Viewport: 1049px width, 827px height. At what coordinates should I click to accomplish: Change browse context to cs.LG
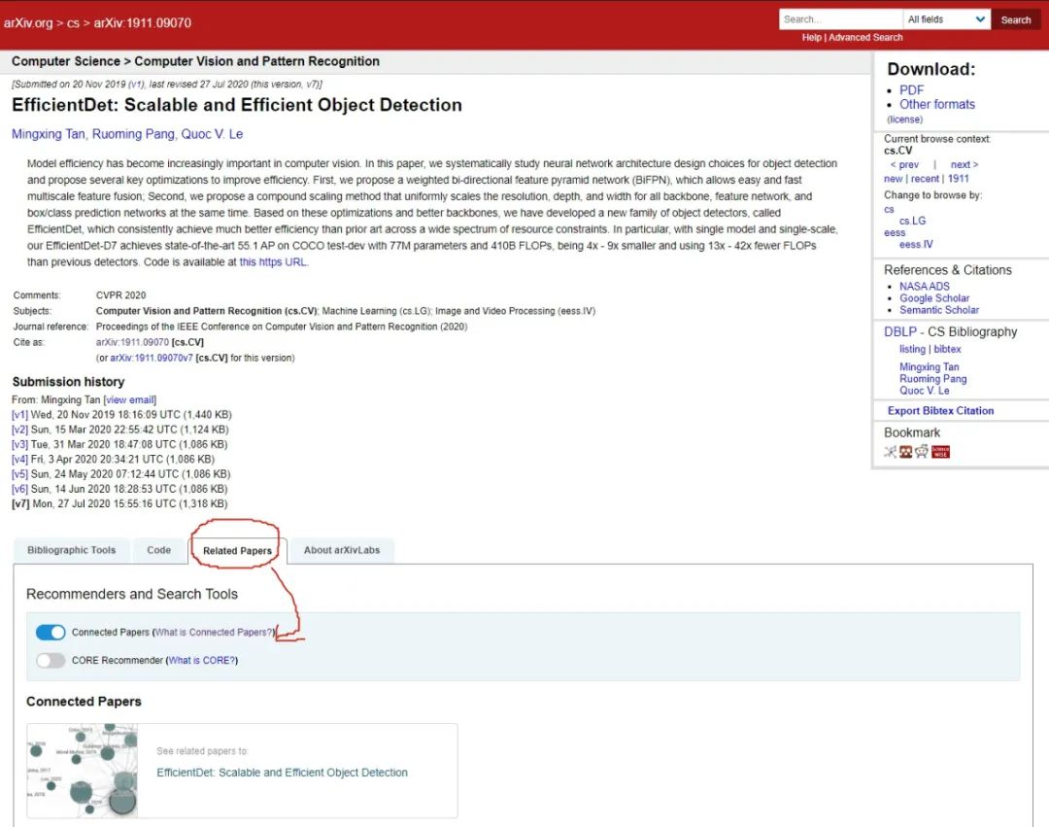click(x=912, y=221)
